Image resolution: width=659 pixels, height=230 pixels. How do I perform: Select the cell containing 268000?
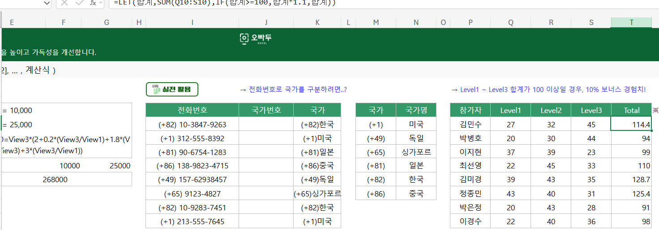click(67, 180)
